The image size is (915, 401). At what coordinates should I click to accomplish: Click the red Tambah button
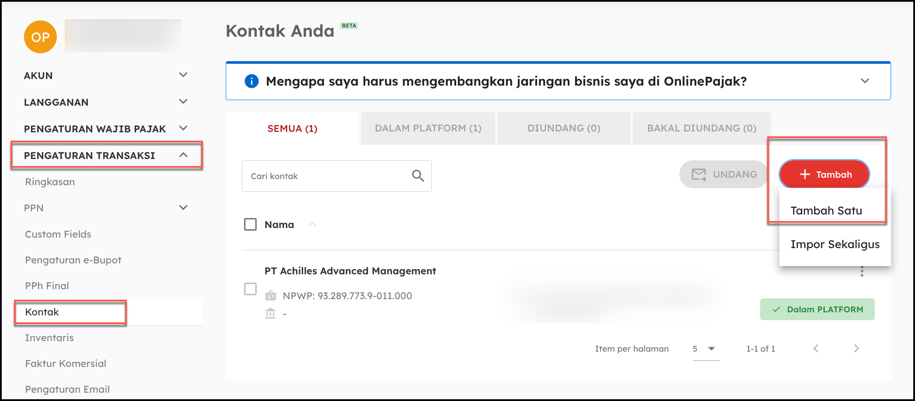[x=824, y=175]
